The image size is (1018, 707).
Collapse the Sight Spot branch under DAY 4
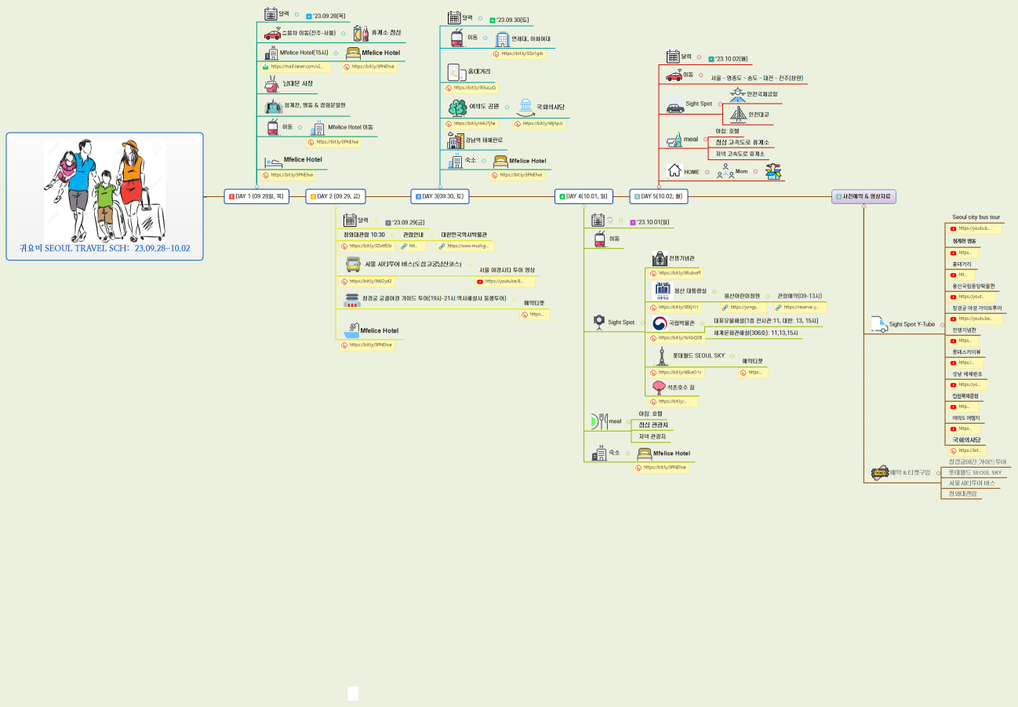[642, 323]
